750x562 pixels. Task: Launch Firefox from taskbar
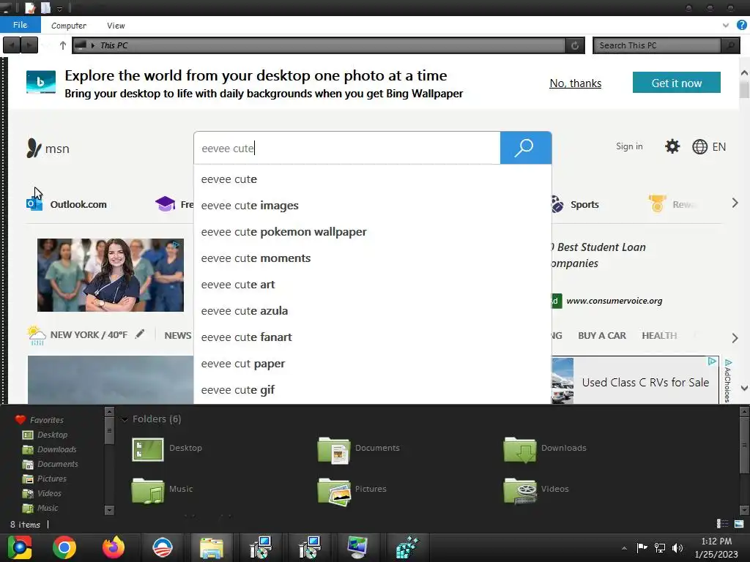click(x=114, y=547)
